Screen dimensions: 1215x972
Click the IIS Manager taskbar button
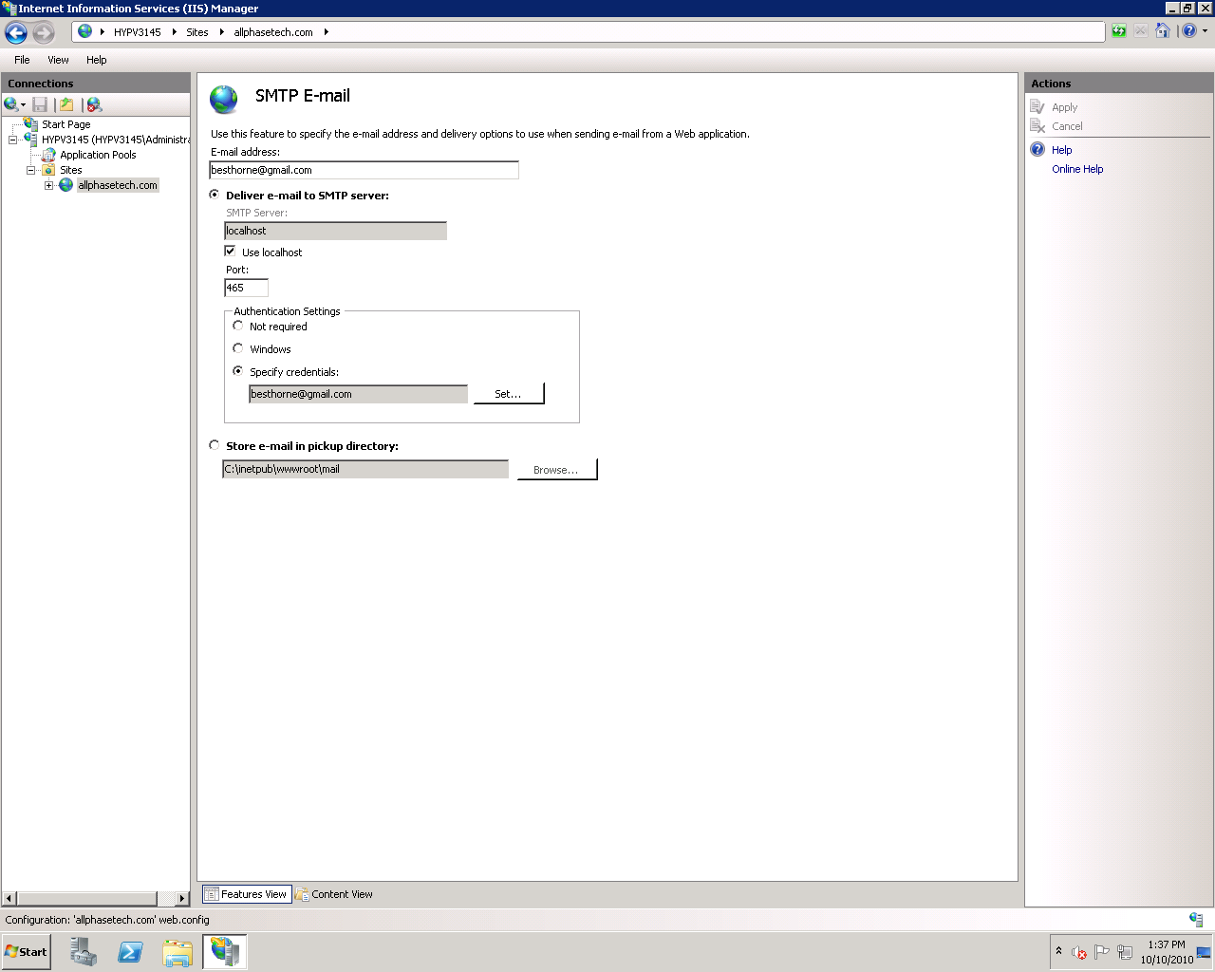225,952
